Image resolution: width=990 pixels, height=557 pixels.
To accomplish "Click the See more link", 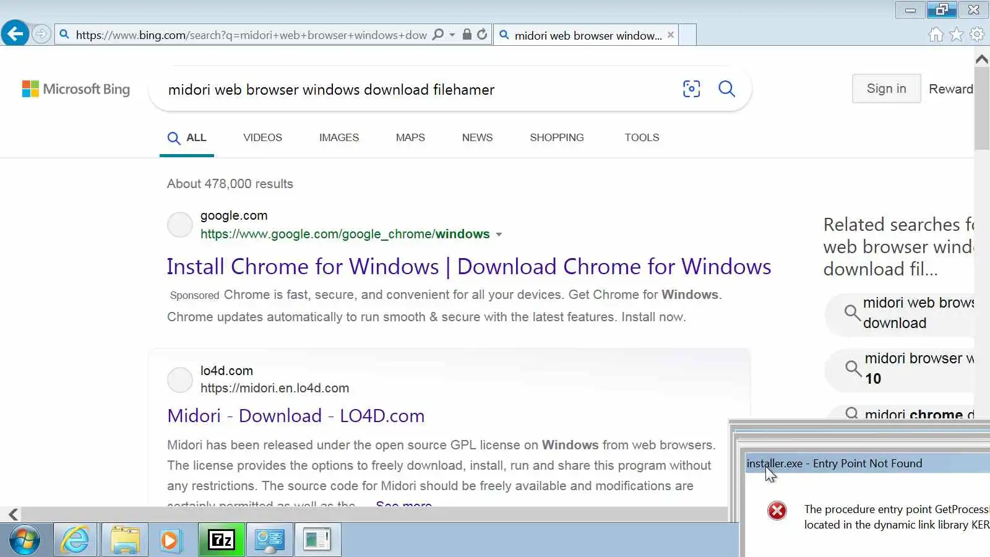I will [x=403, y=504].
